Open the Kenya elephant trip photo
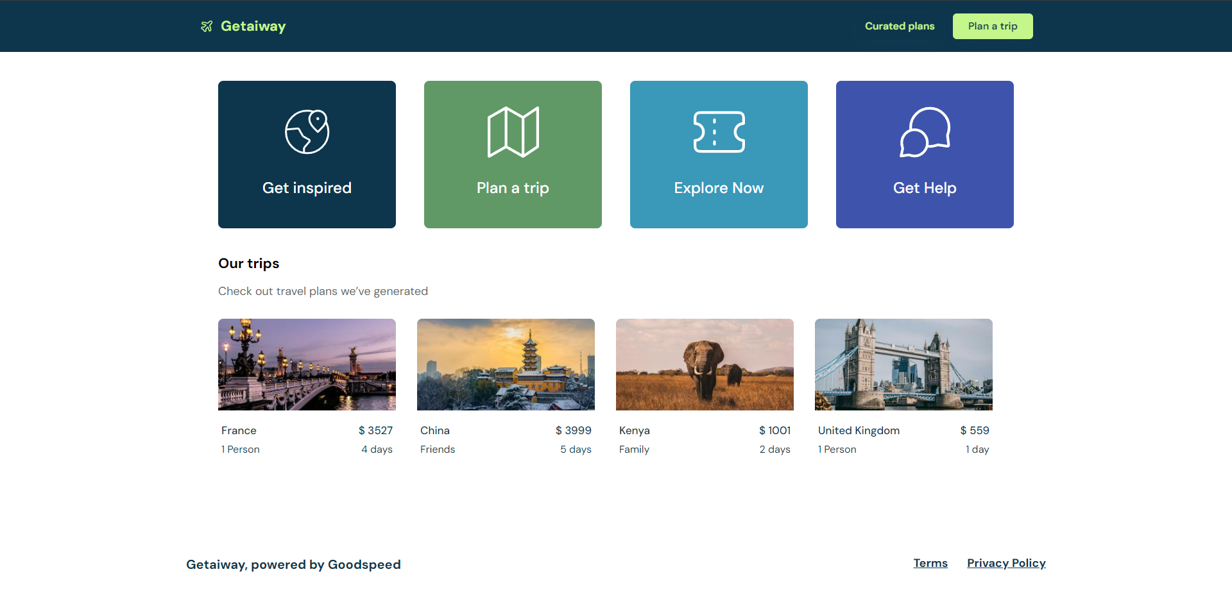 tap(705, 364)
